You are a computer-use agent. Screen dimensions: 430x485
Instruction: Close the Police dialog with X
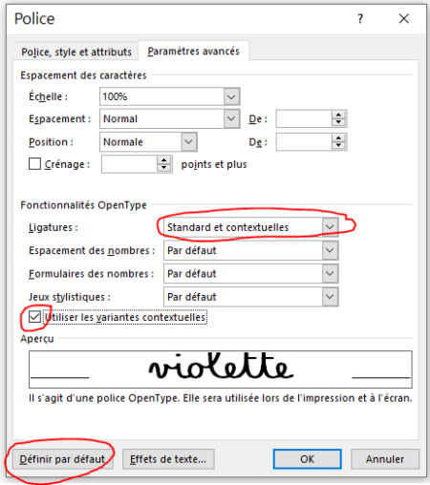tap(404, 18)
